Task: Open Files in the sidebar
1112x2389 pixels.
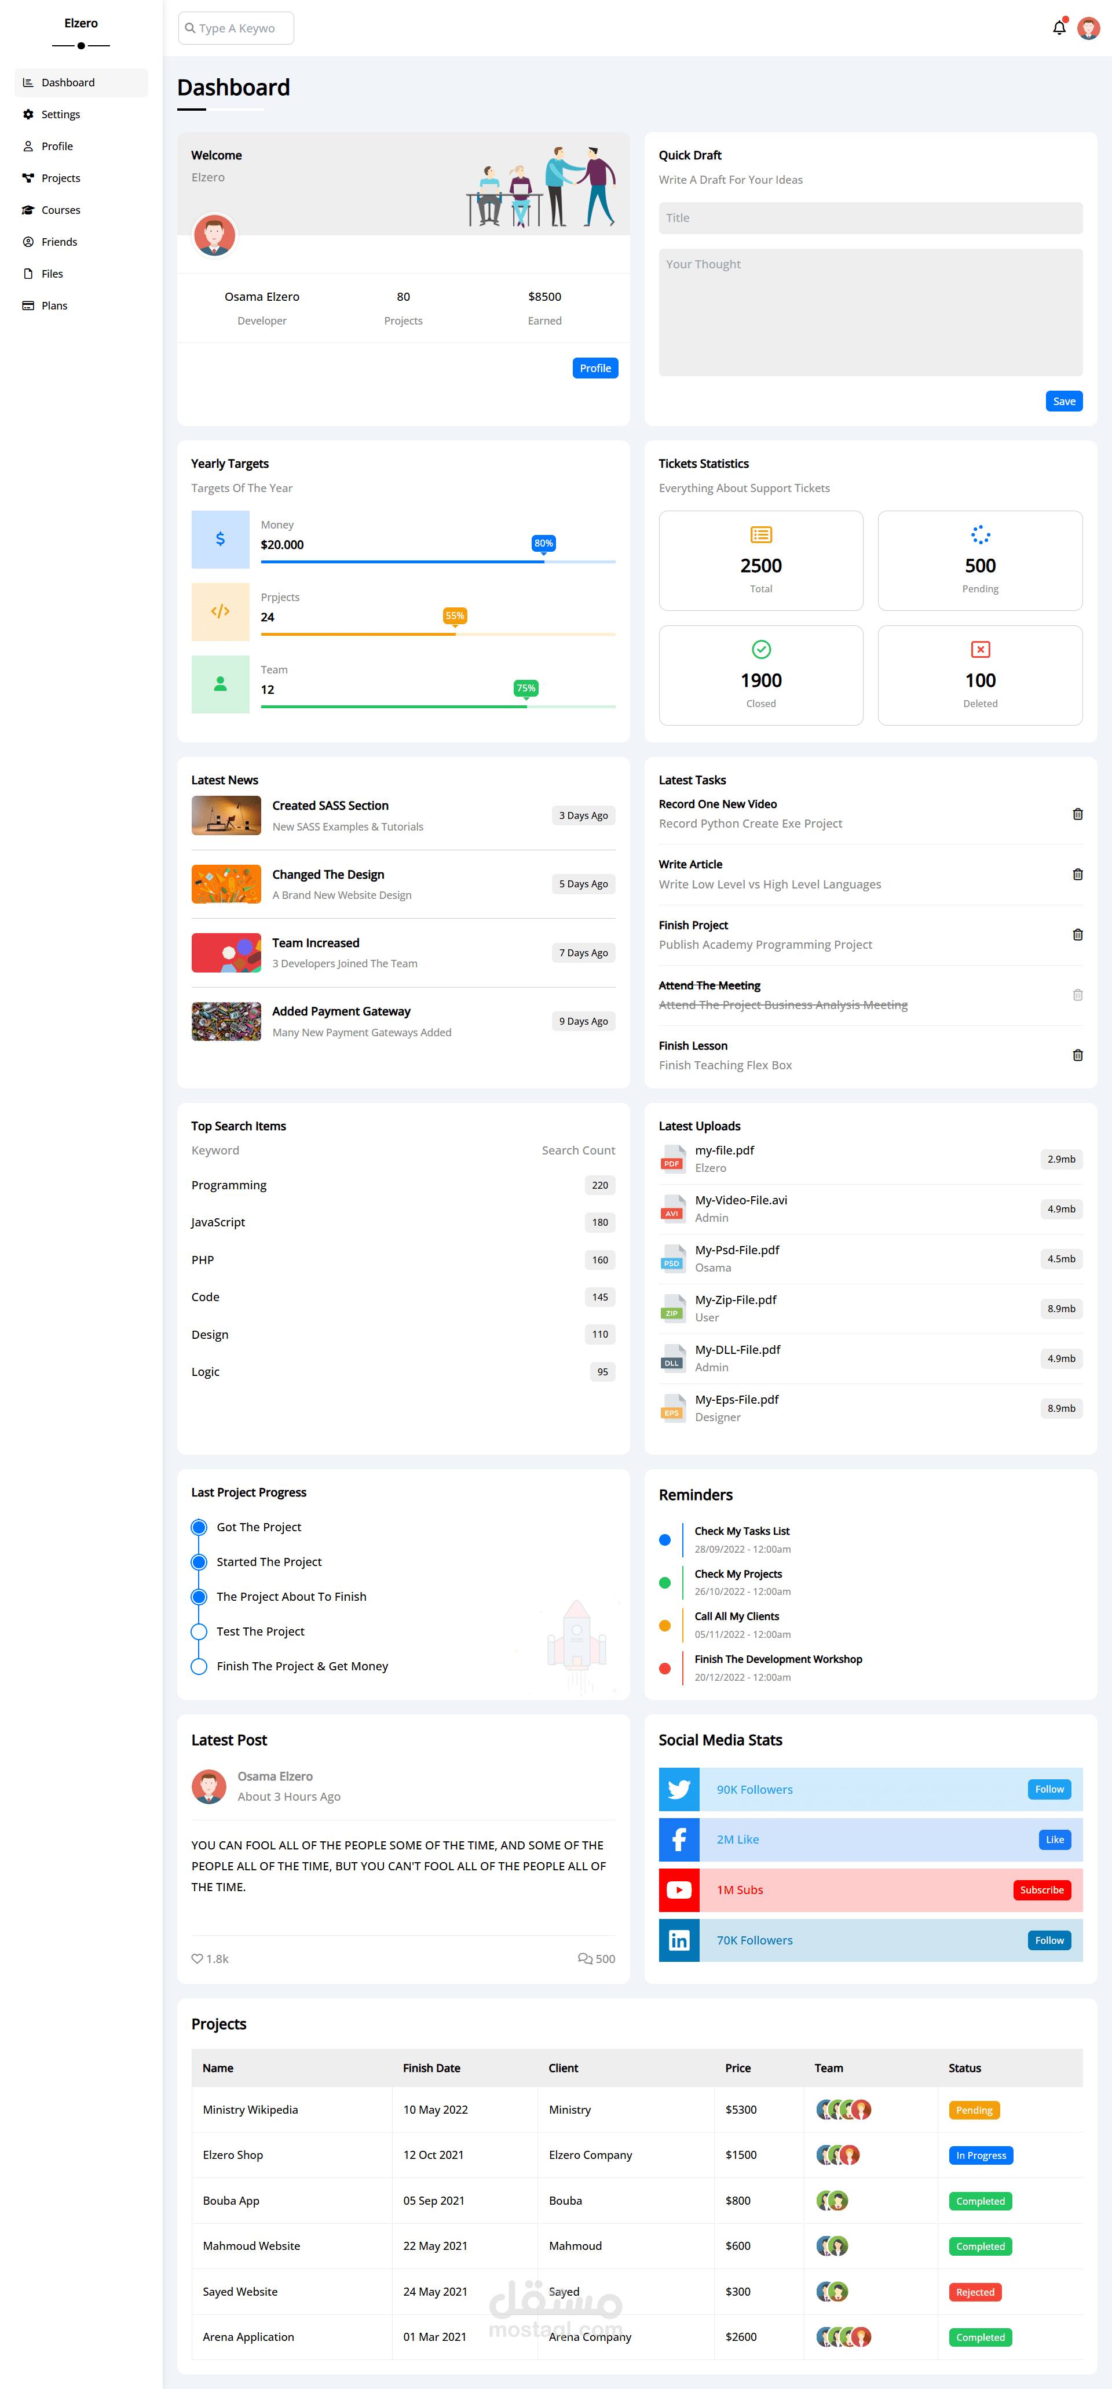Action: pos(82,274)
